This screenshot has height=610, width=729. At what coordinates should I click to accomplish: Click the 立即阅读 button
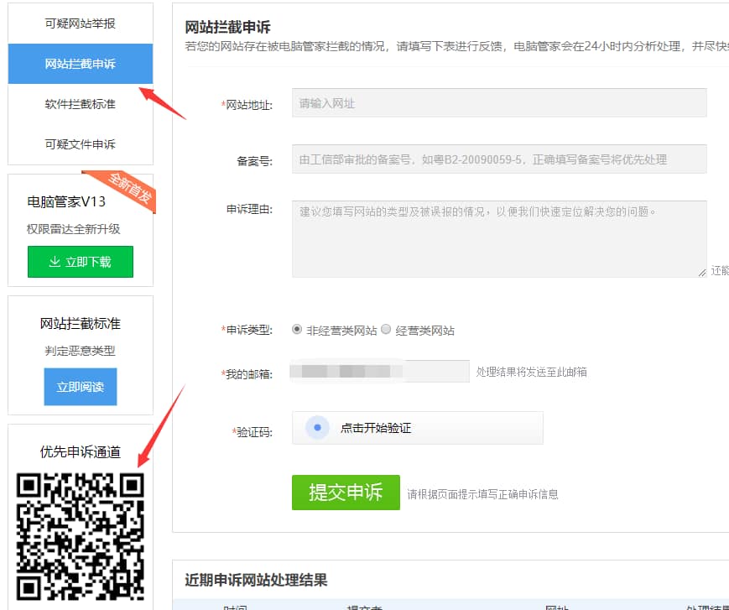pos(80,387)
